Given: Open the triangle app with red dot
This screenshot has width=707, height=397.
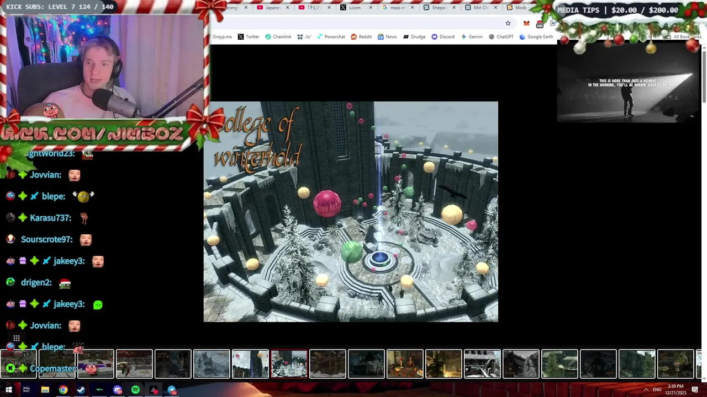Looking at the screenshot, I should tap(154, 390).
